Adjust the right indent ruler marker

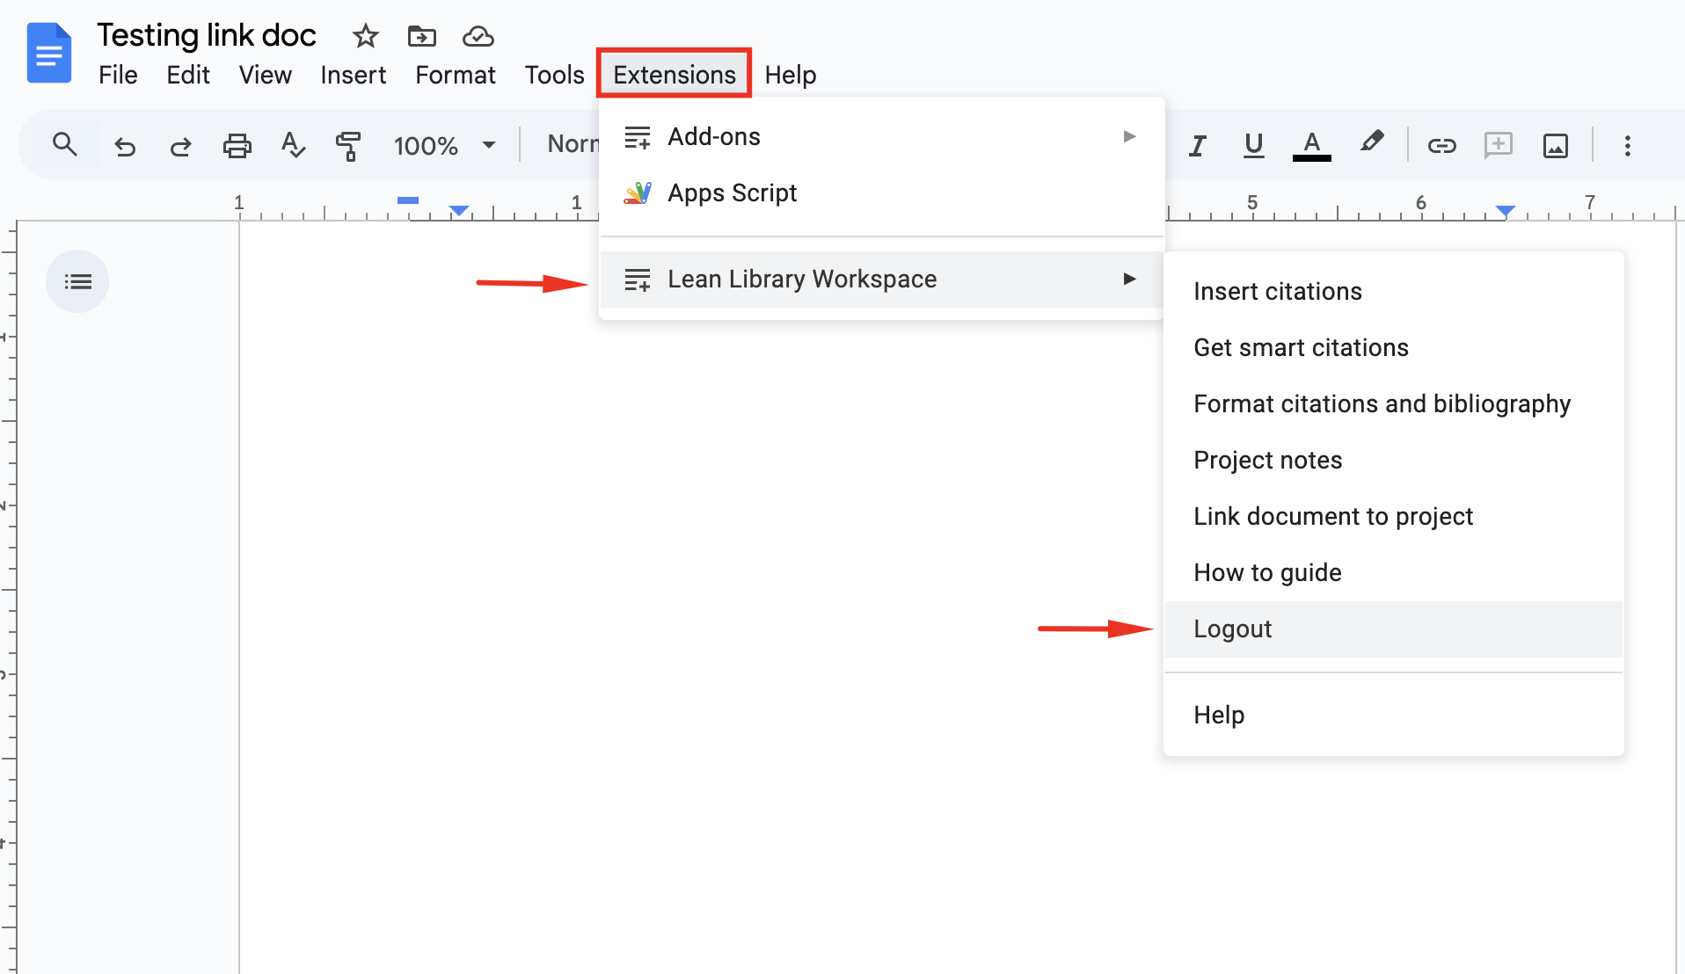pos(1506,210)
